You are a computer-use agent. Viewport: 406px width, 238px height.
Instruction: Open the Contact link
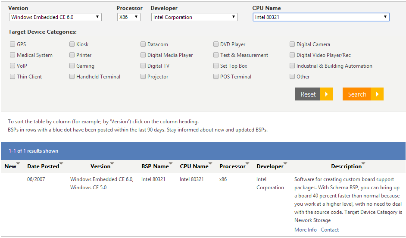click(330, 230)
